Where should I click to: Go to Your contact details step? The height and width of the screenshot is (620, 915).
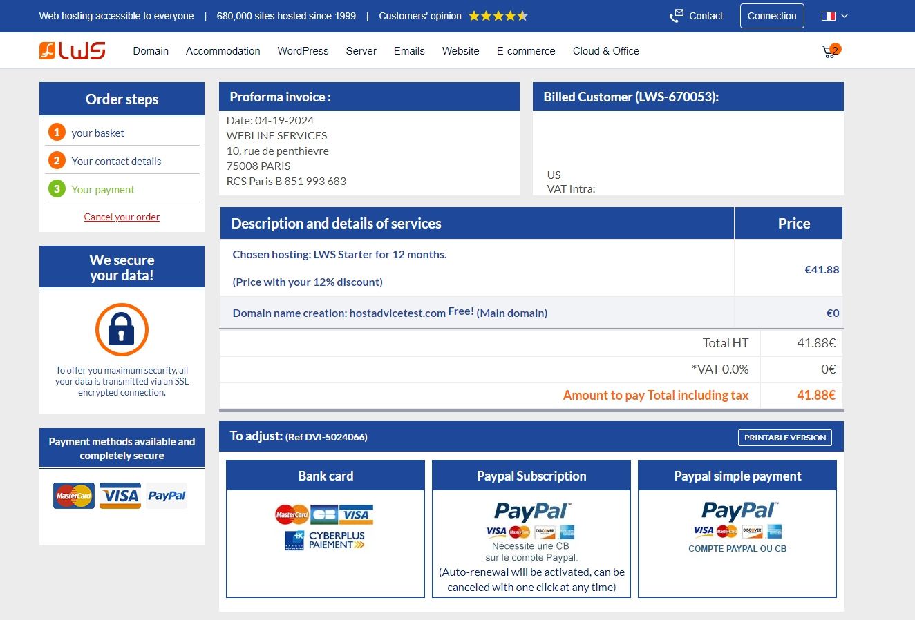tap(116, 162)
